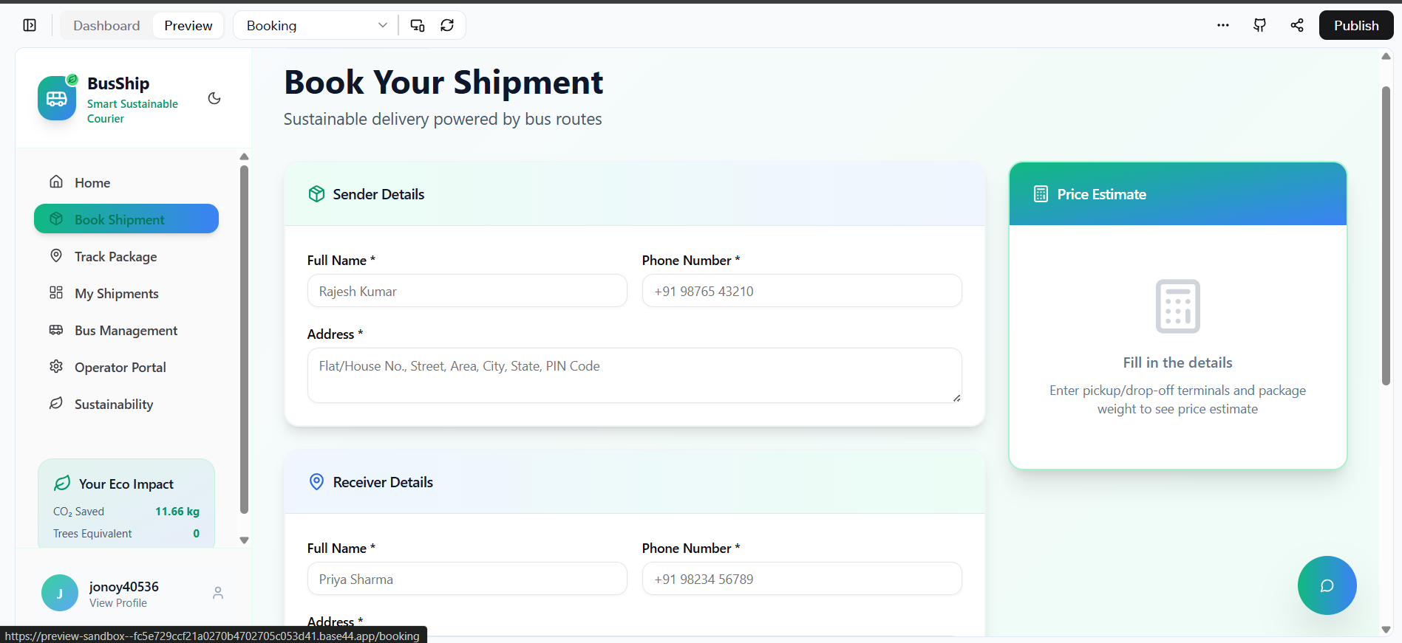Open the chat bubble floating button
This screenshot has height=643, width=1402.
pos(1327,585)
